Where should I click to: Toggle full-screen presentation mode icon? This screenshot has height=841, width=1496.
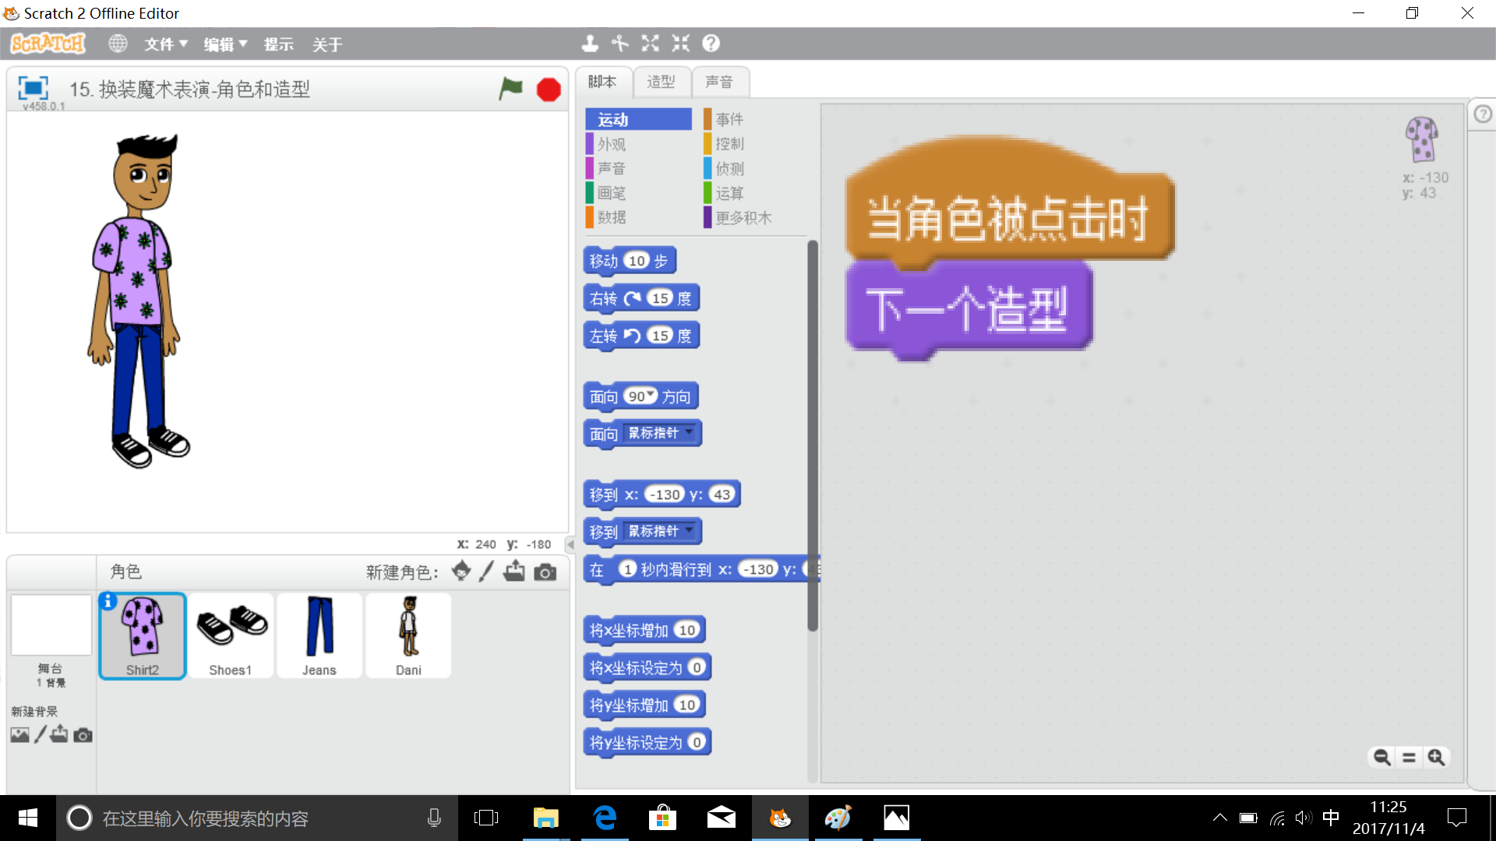[x=33, y=88]
